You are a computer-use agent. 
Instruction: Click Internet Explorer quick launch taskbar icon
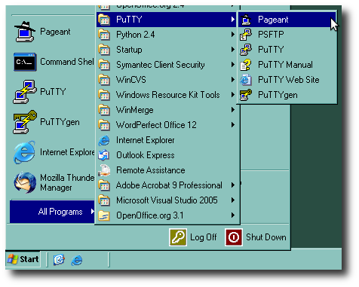click(x=76, y=260)
